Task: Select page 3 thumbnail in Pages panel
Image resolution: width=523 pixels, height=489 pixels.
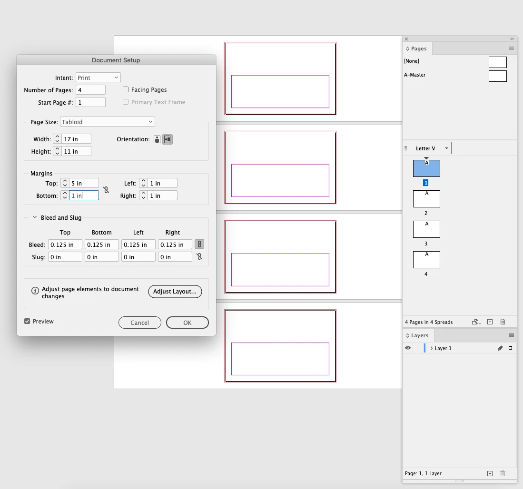Action: 426,229
